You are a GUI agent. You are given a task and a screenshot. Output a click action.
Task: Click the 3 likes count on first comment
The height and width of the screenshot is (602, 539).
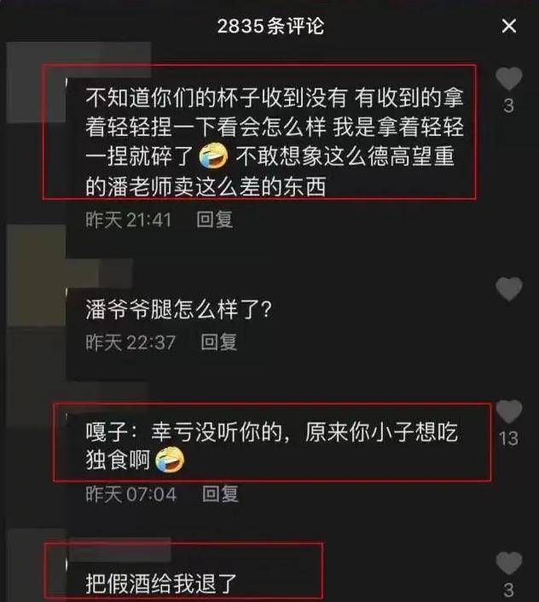tap(508, 106)
